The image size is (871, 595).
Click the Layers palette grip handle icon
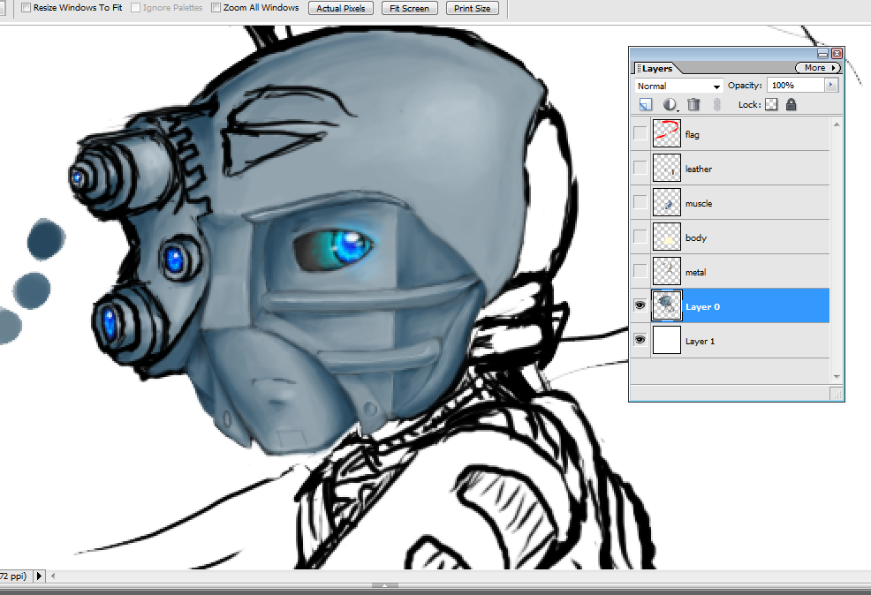tap(638, 68)
